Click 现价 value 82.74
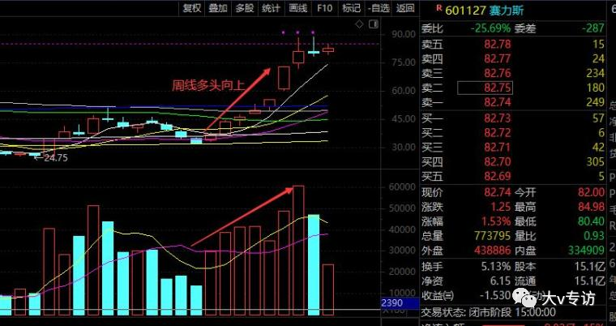The height and width of the screenshot is (326, 616). click(x=498, y=192)
